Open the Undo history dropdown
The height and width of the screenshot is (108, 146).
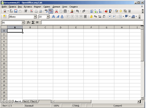click(x=81, y=11)
